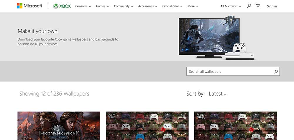
Task: Click the Microsoft logo
Action: (x=30, y=6)
